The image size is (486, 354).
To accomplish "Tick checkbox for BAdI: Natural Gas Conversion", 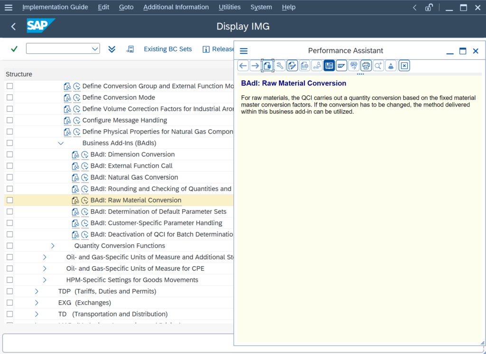I will (x=10, y=177).
